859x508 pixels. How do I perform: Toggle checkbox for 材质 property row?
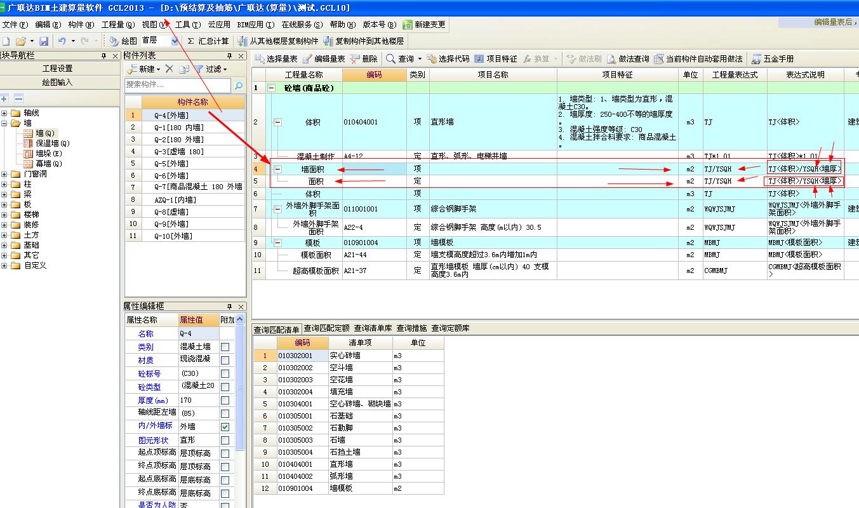[x=225, y=360]
